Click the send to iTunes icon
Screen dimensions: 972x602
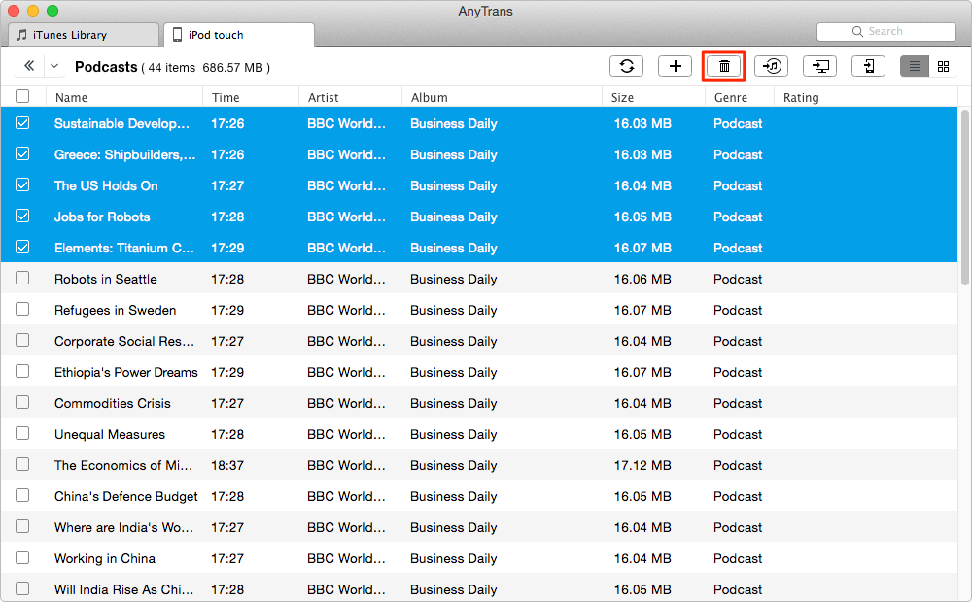click(x=771, y=66)
